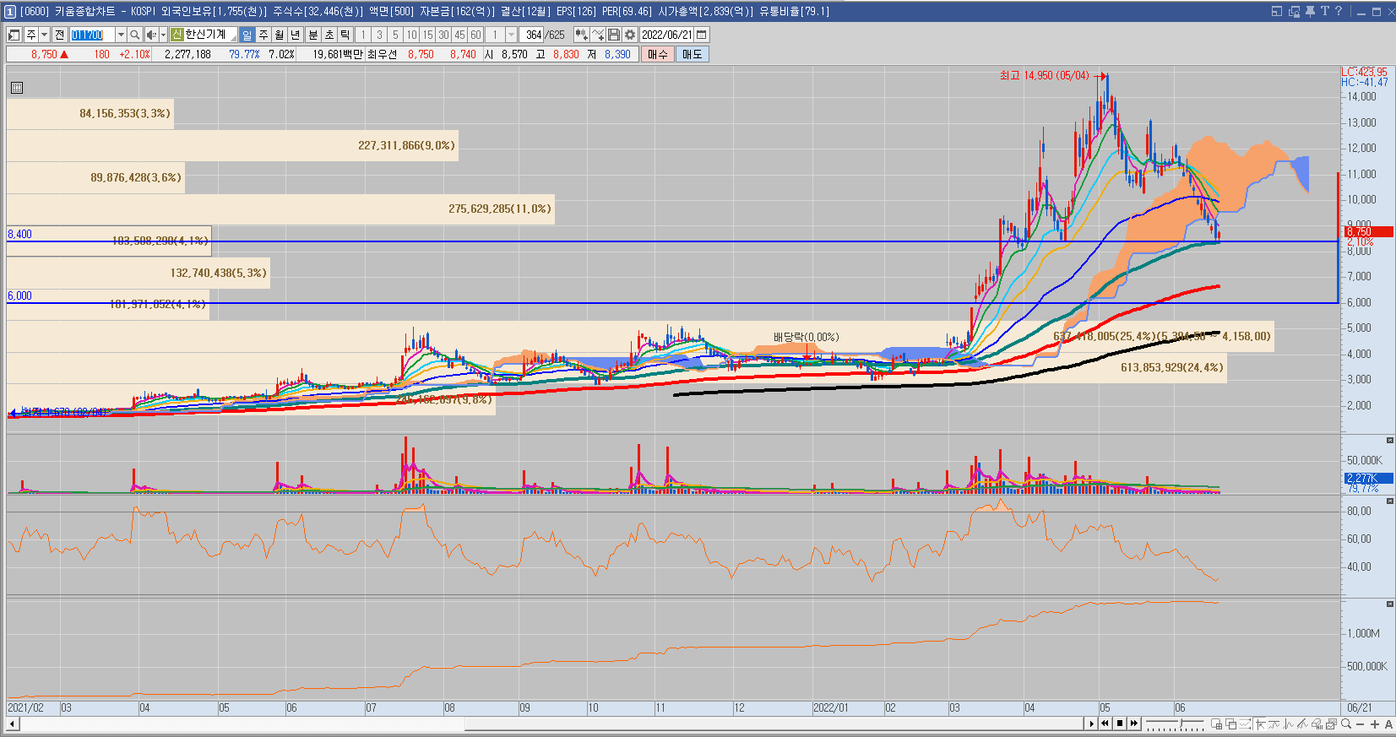Click the eraser tool icon in bottom toolbar
Viewport: 1396px width, 737px height.
click(1317, 723)
